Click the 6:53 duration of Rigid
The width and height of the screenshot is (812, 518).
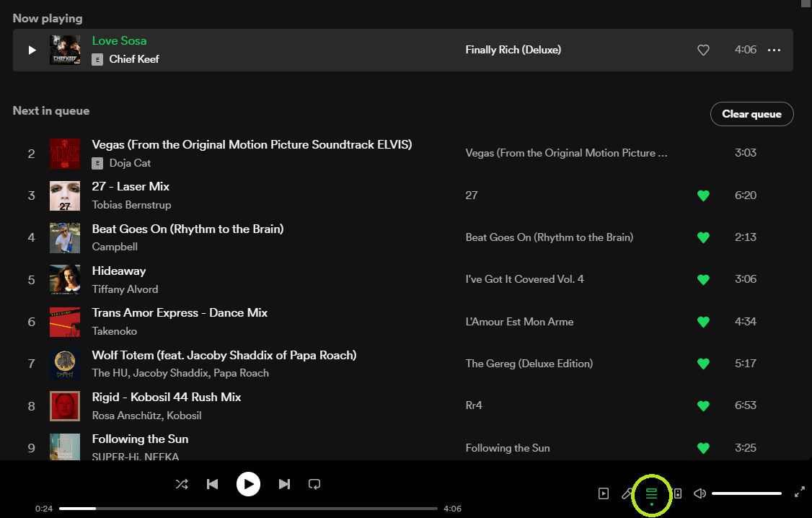tap(746, 405)
